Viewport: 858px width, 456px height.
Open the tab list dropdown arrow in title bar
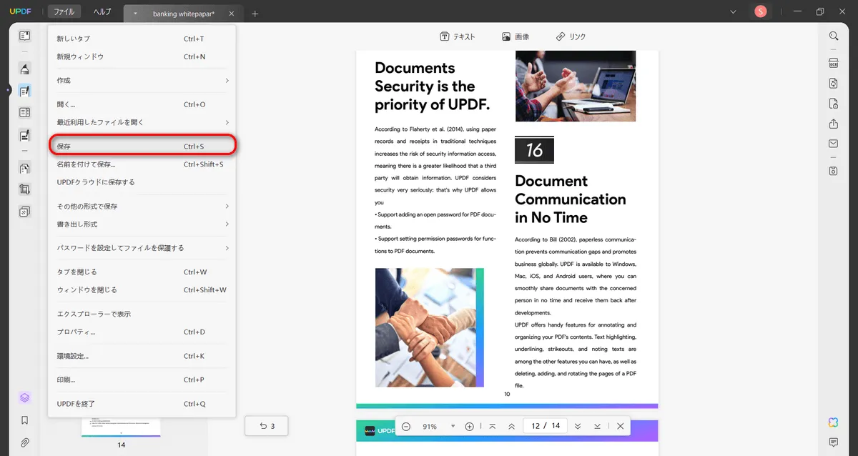(x=733, y=12)
